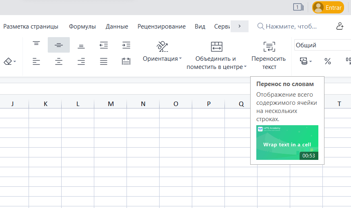
Task: Apply bottom vertical alignment
Action: [81, 45]
